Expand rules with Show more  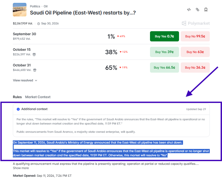(21, 168)
